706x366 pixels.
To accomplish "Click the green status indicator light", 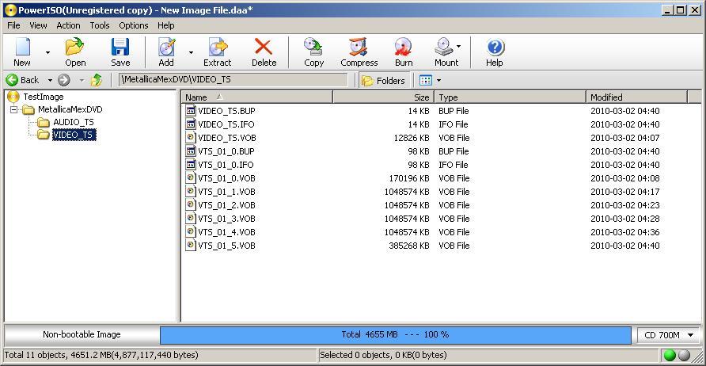I will [x=670, y=355].
